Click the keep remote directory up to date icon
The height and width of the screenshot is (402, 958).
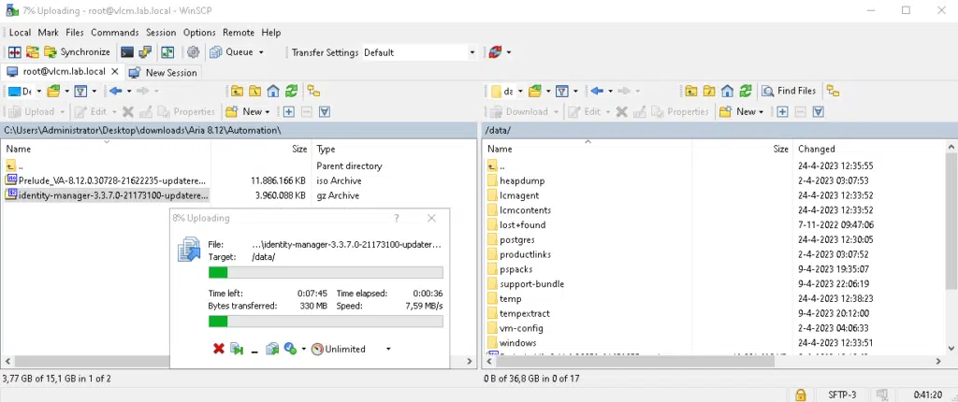coord(167,52)
